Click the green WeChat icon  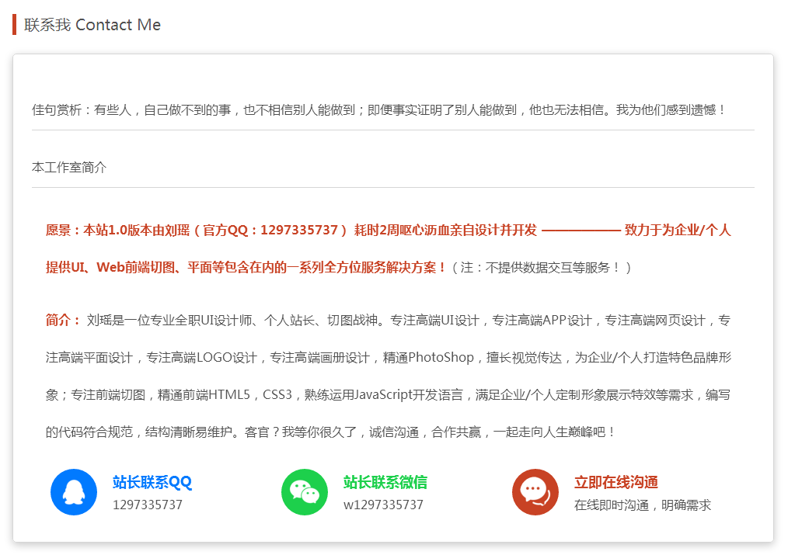point(304,492)
